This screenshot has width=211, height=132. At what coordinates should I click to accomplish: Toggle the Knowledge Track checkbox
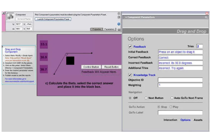coord(130,75)
